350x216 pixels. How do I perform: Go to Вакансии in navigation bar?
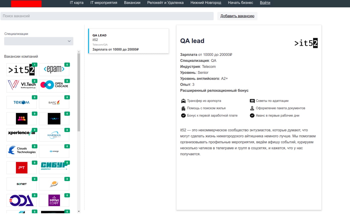132,3
